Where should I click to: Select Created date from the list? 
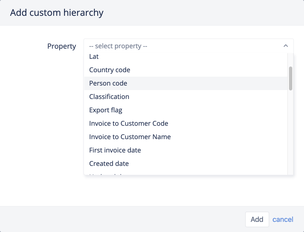click(x=109, y=163)
